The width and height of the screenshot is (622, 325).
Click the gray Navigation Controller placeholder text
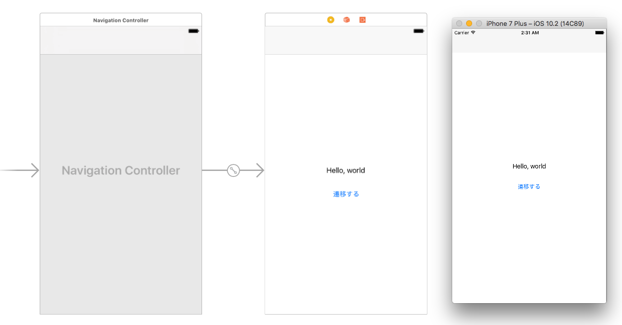(121, 170)
